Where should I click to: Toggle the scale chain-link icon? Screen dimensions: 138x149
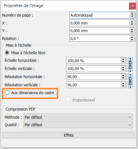tap(130, 65)
